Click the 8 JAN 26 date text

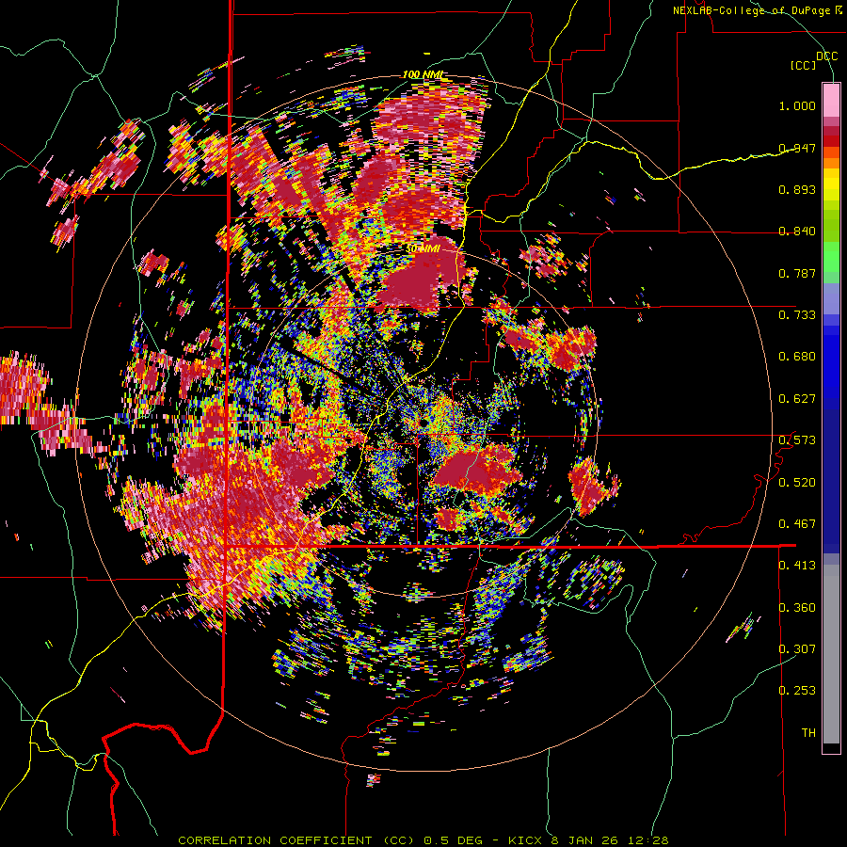tap(583, 840)
